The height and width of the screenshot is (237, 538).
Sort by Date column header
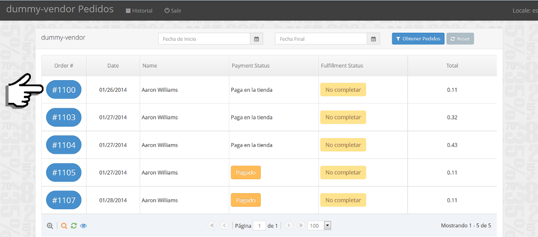[x=113, y=66]
